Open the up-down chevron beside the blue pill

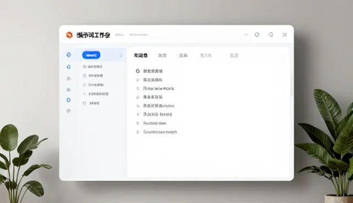[121, 55]
